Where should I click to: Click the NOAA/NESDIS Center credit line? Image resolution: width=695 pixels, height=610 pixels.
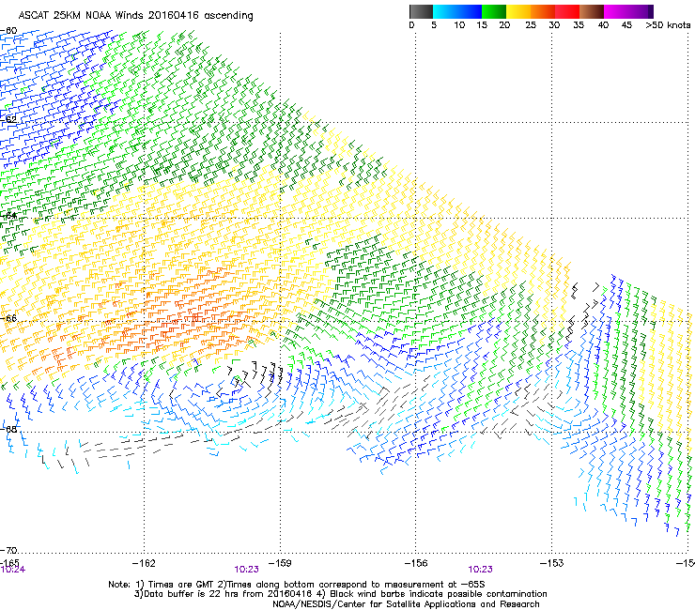click(x=406, y=604)
